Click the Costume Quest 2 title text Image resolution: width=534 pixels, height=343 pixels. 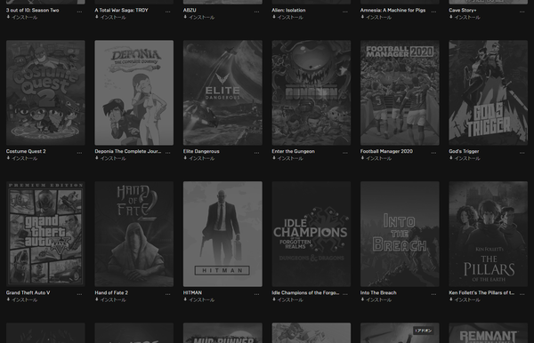(x=26, y=151)
